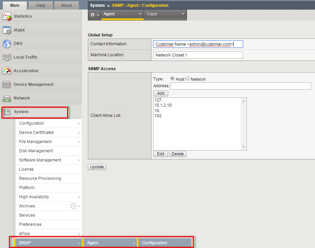315x248 pixels.
Task: Click the Network icon in sidebar
Action: pyautogui.click(x=7, y=98)
